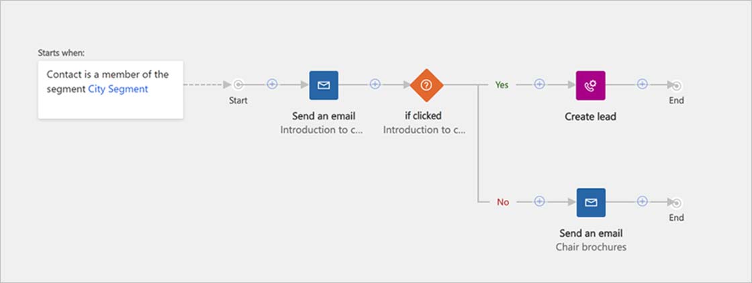Add a step between email and if clicked
752x283 pixels.
(375, 84)
